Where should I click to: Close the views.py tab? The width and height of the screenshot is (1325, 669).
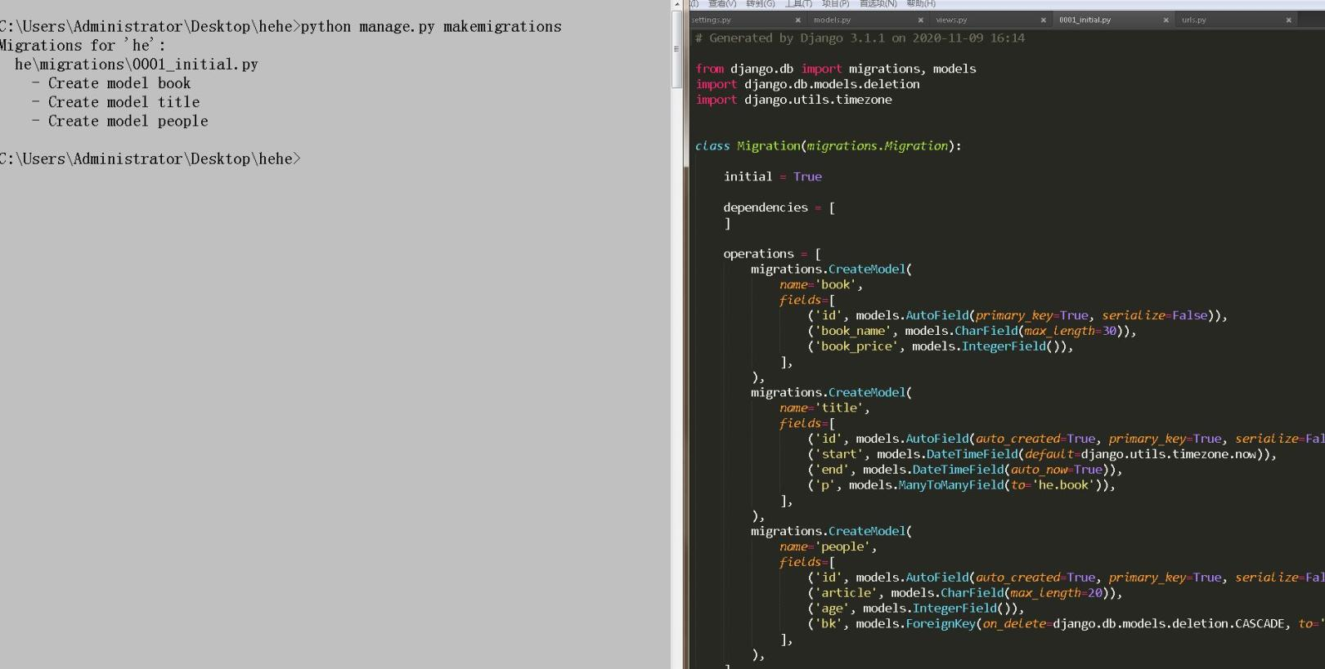click(1044, 20)
